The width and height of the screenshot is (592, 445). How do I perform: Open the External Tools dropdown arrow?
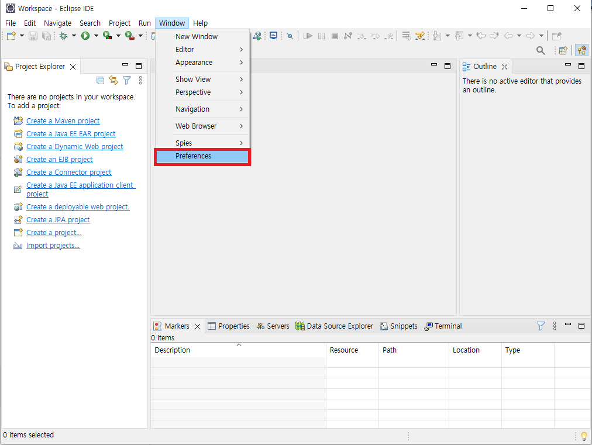pos(140,36)
